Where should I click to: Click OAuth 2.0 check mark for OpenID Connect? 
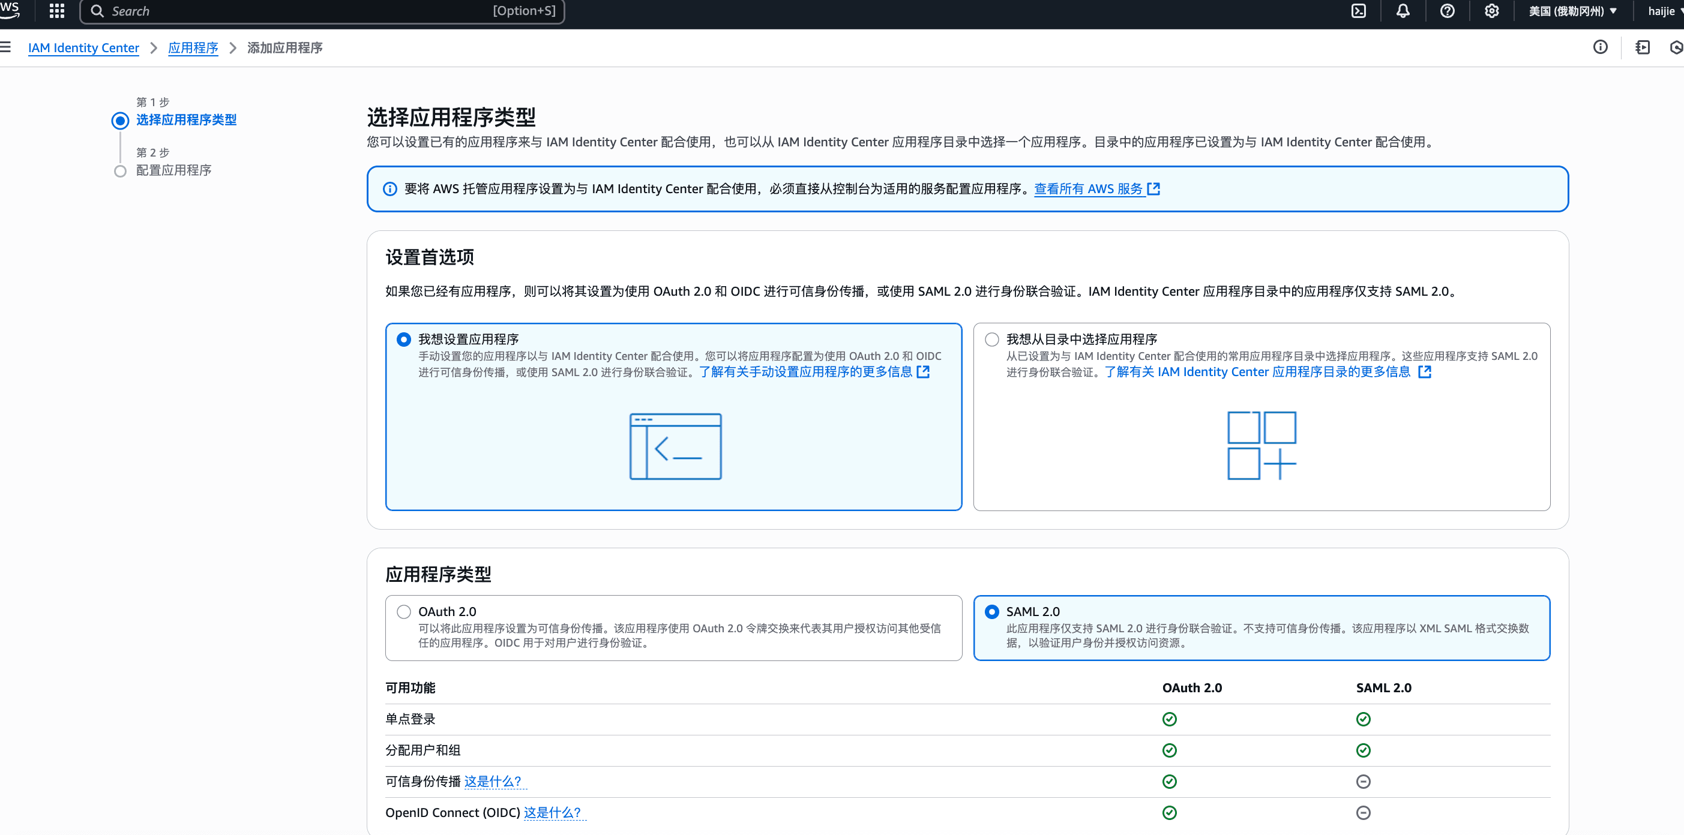pos(1170,813)
